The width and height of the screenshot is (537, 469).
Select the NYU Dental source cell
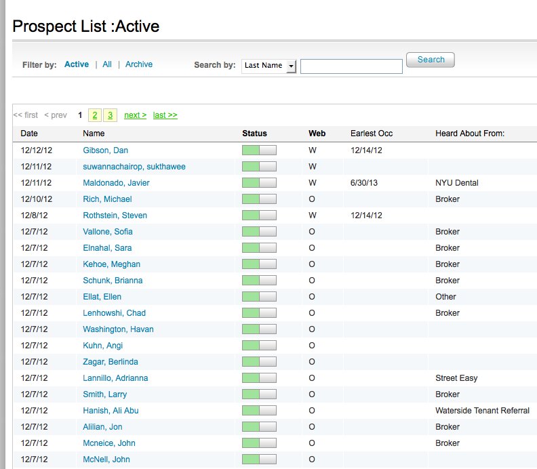(x=457, y=183)
